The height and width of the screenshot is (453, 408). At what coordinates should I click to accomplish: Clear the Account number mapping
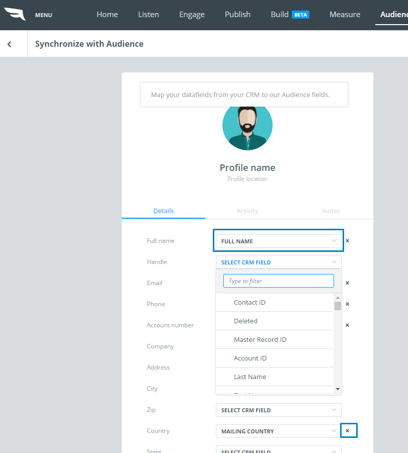(347, 325)
